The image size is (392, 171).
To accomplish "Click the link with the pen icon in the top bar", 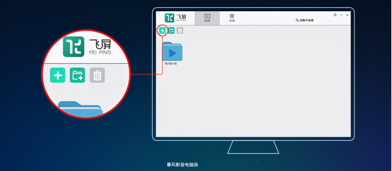I will 305,20.
